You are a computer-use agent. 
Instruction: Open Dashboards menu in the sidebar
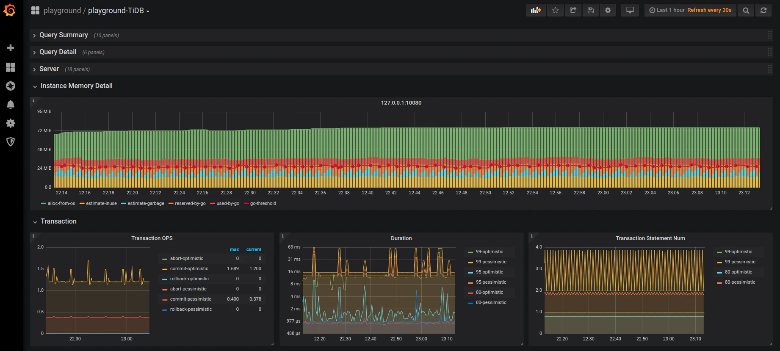(x=11, y=67)
